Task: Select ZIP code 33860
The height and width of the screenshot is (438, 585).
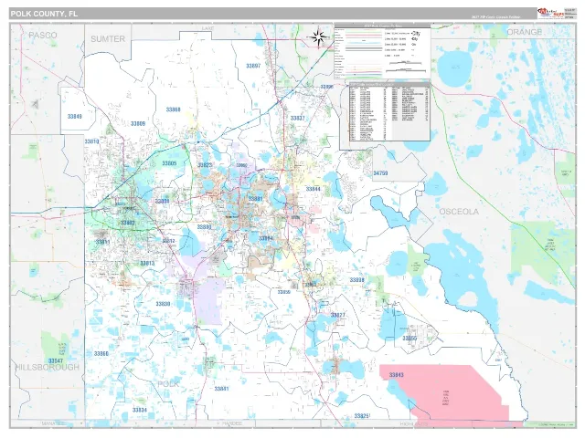Action: tap(101, 353)
